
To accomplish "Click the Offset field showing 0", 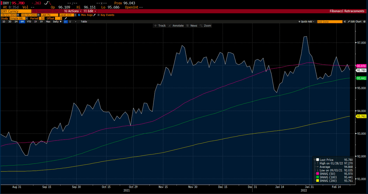I will [x=59, y=18].
